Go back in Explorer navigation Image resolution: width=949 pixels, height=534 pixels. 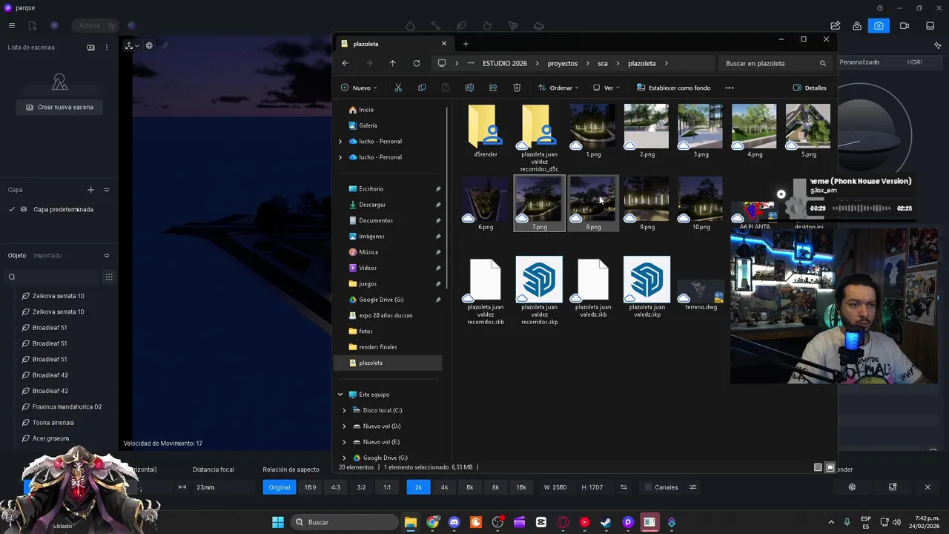(x=345, y=63)
